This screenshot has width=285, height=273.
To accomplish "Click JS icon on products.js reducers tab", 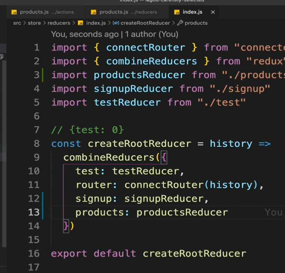I will (93, 12).
